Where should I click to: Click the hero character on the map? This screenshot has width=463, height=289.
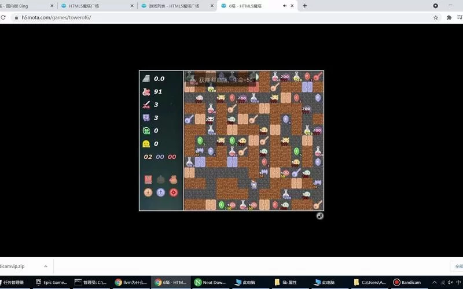coord(253,184)
